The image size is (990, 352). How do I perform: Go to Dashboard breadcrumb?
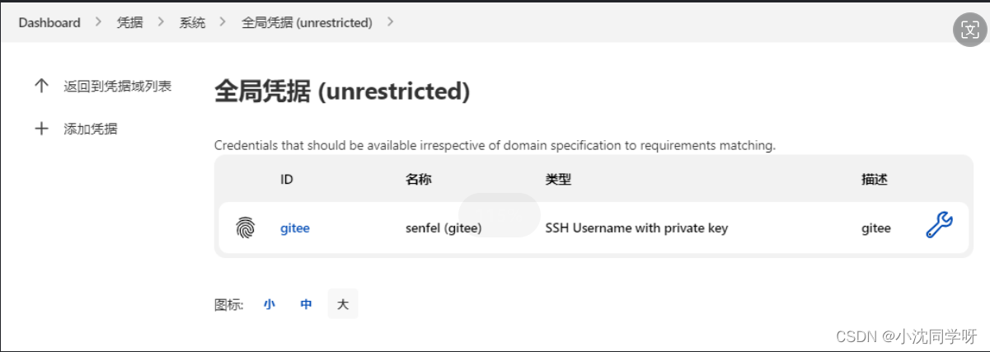point(49,23)
